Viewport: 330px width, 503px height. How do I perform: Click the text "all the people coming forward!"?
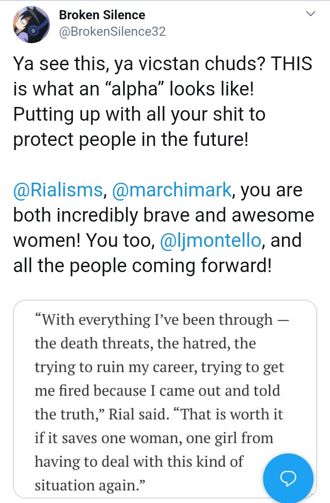tap(142, 266)
